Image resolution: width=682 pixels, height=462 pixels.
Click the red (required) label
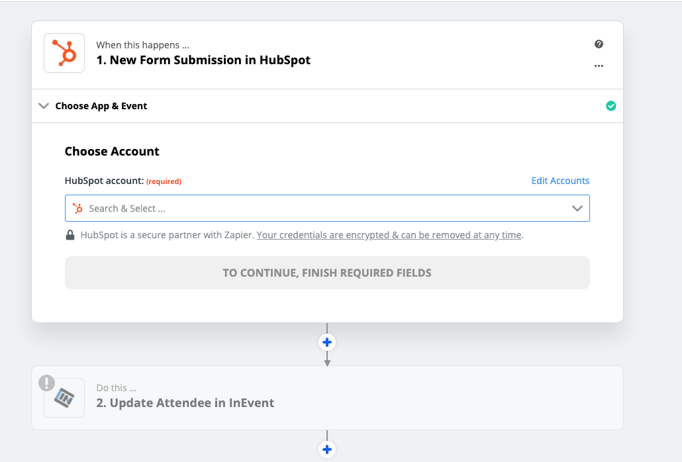pos(164,181)
